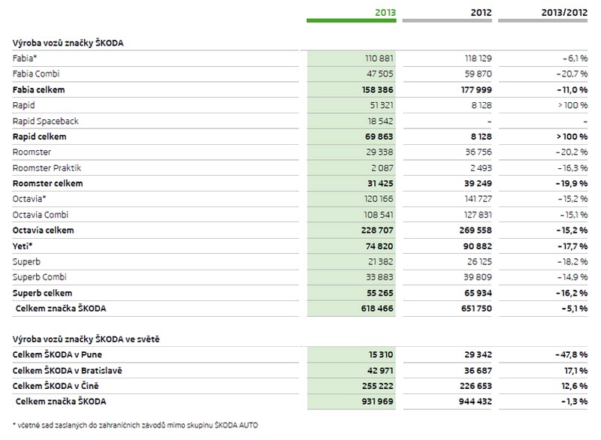Click the value 47 505 for Fabia Combi

pyautogui.click(x=380, y=74)
